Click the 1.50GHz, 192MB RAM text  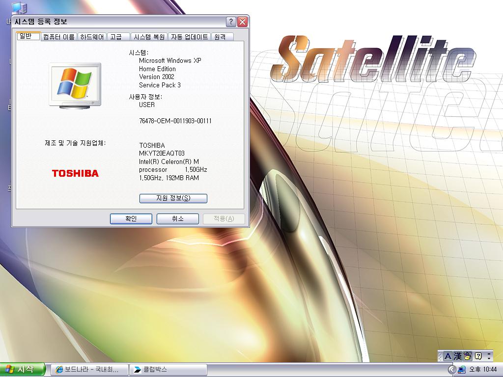click(x=169, y=178)
